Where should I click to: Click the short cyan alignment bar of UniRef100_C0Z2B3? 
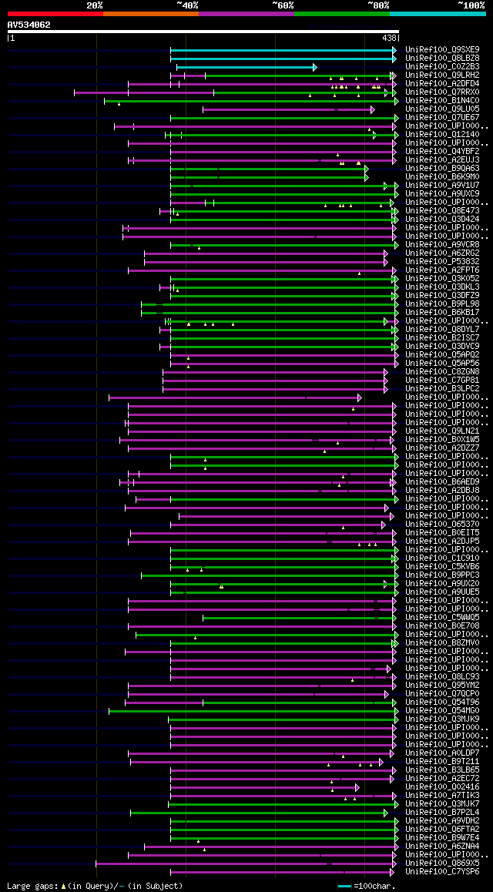coord(246,67)
